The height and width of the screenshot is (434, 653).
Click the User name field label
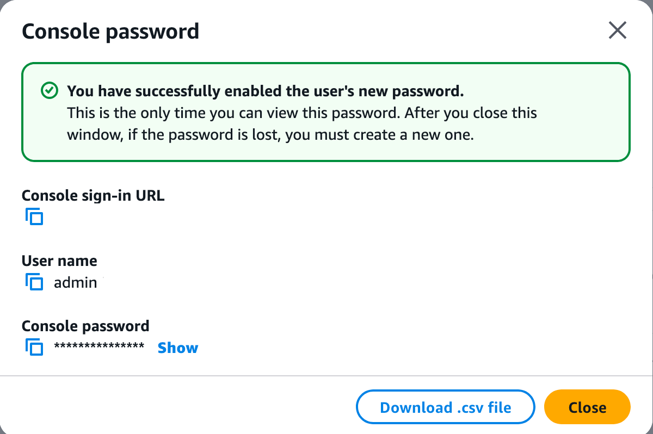(x=59, y=261)
